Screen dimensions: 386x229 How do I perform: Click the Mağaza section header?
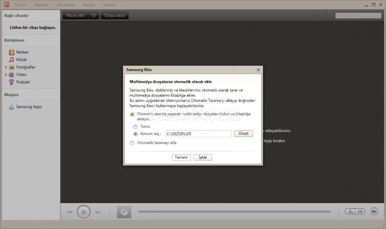[12, 95]
